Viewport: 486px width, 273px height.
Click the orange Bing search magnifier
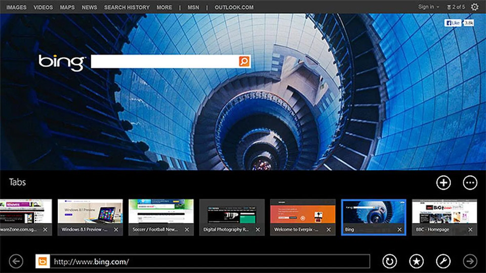click(244, 61)
